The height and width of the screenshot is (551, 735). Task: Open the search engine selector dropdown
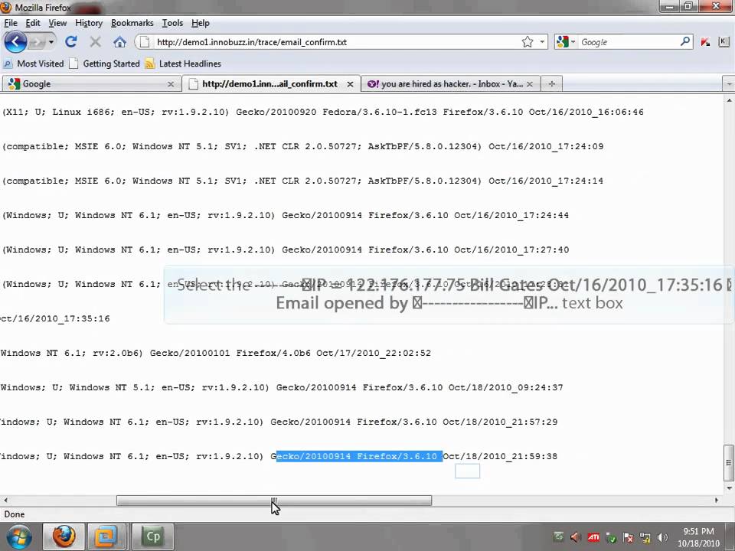[566, 42]
